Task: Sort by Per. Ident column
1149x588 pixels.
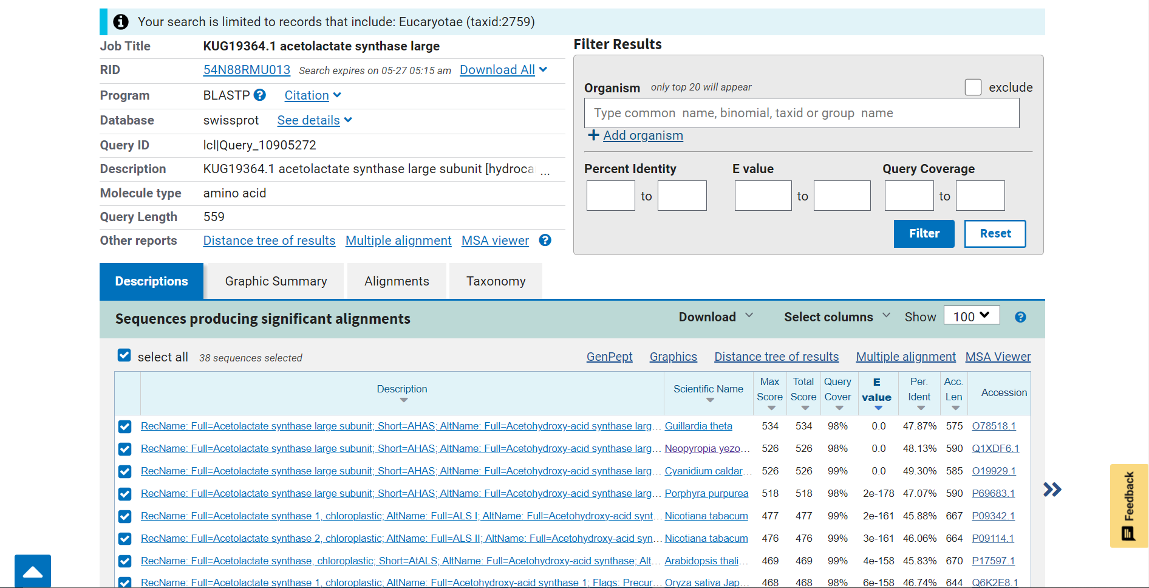Action: [x=921, y=408]
